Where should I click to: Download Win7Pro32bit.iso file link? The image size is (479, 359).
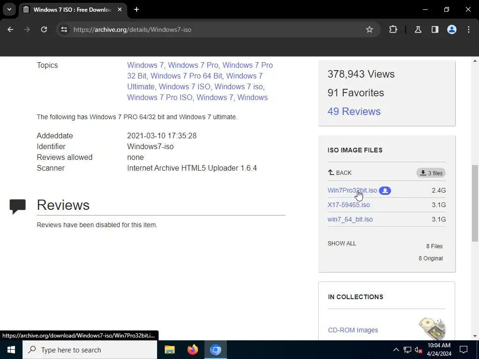point(352,190)
